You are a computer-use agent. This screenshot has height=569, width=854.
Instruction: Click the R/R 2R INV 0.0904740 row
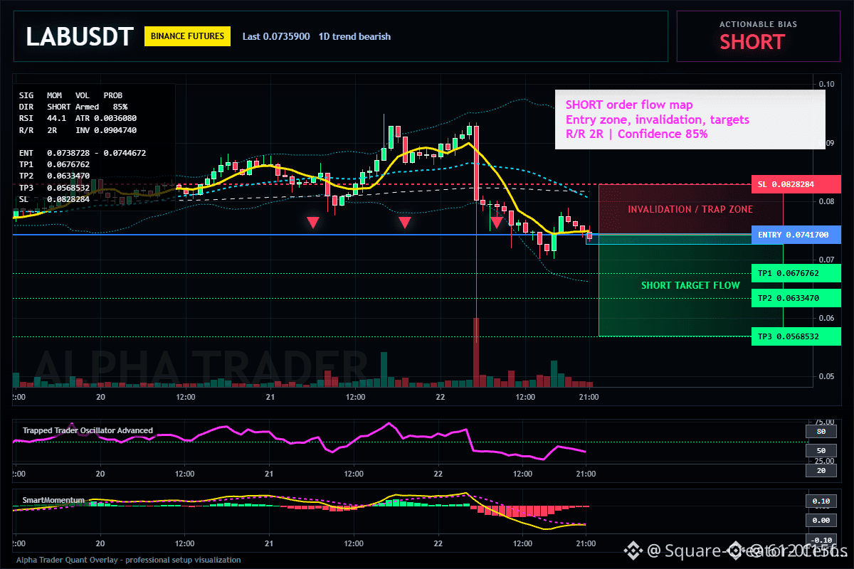pyautogui.click(x=78, y=130)
